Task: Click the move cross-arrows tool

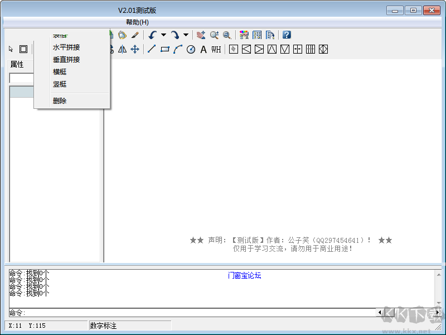Action: [x=135, y=49]
